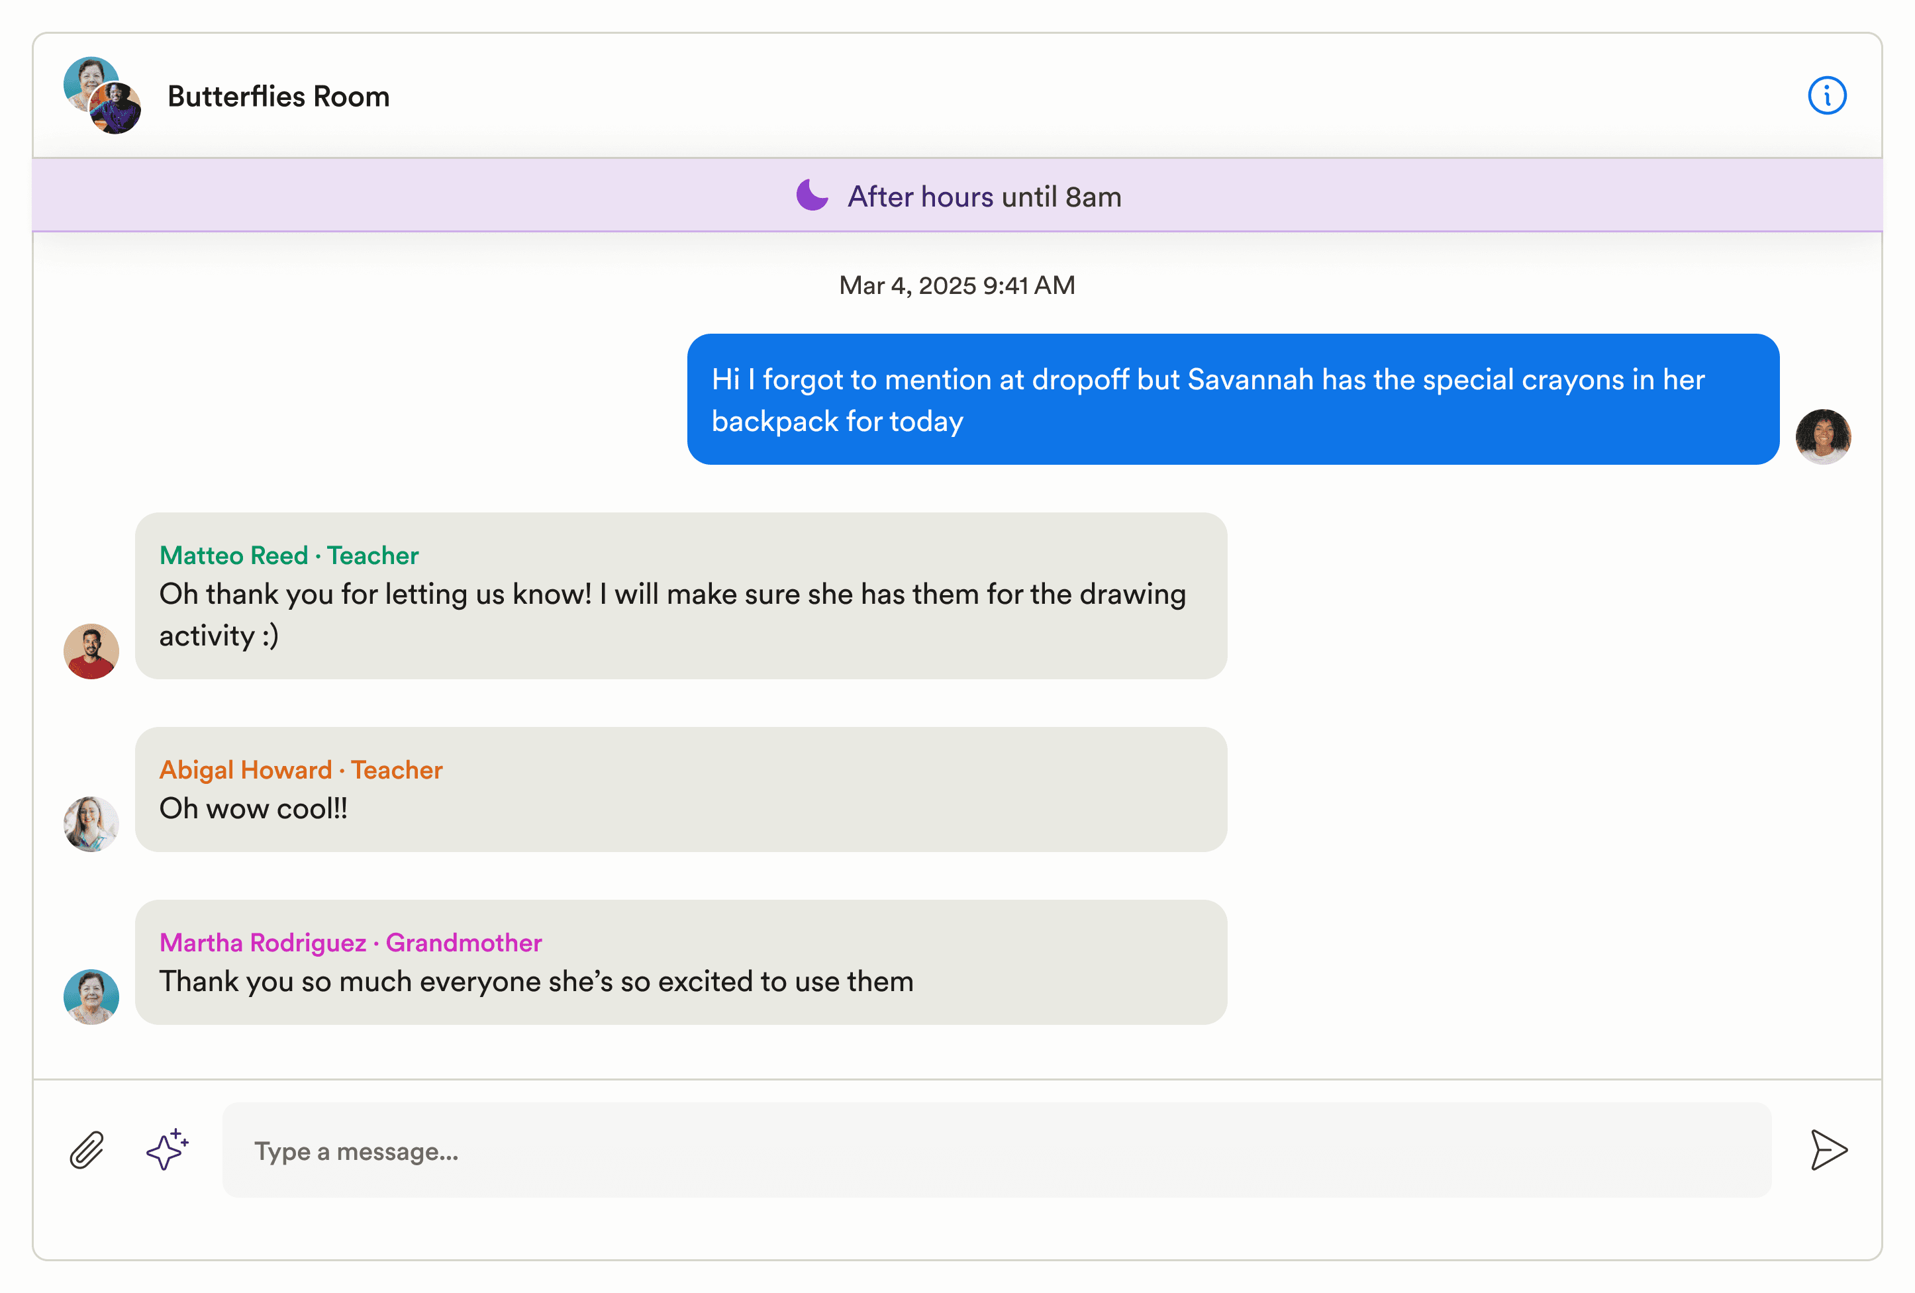Click the Mar 4, 2025 timestamp
This screenshot has width=1915, height=1293.
point(957,285)
